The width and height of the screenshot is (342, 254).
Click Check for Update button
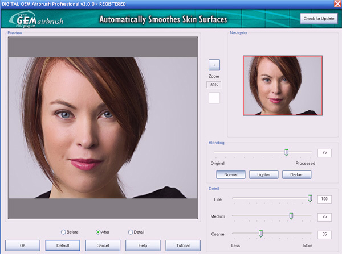(x=319, y=19)
